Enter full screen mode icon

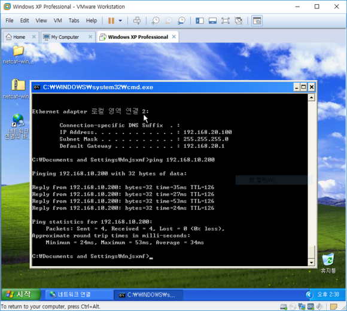(226, 21)
